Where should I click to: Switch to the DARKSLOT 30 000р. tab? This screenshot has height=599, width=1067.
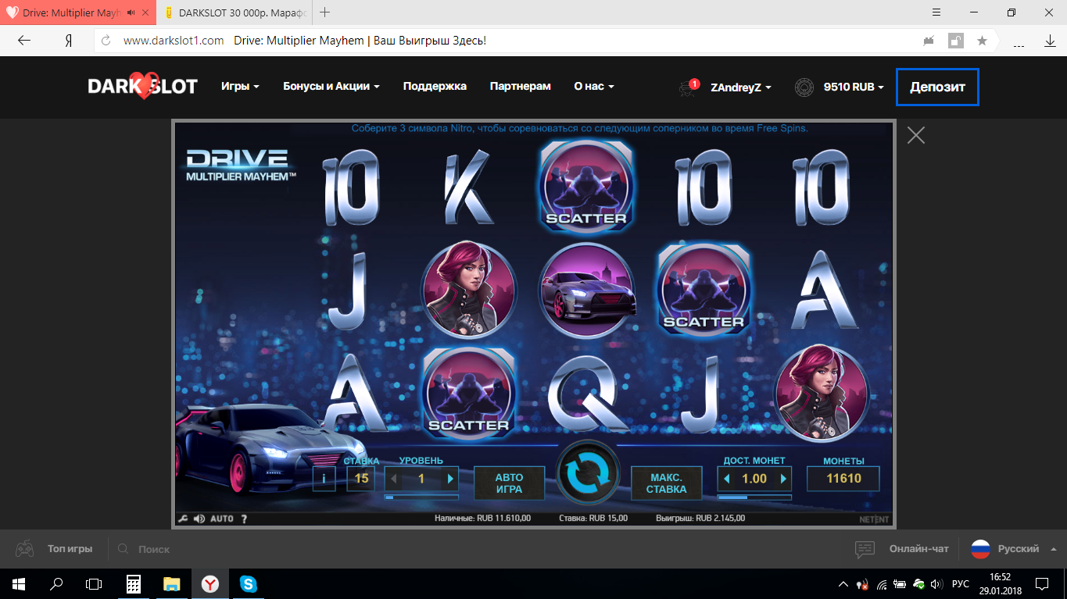(x=235, y=12)
